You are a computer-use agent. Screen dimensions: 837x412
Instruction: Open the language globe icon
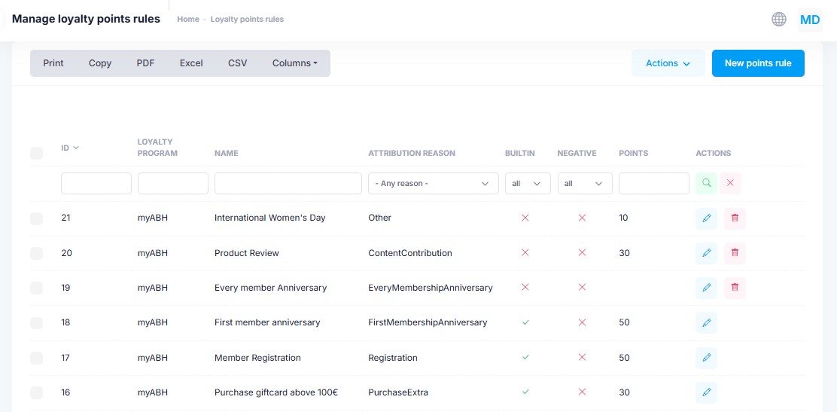(779, 20)
